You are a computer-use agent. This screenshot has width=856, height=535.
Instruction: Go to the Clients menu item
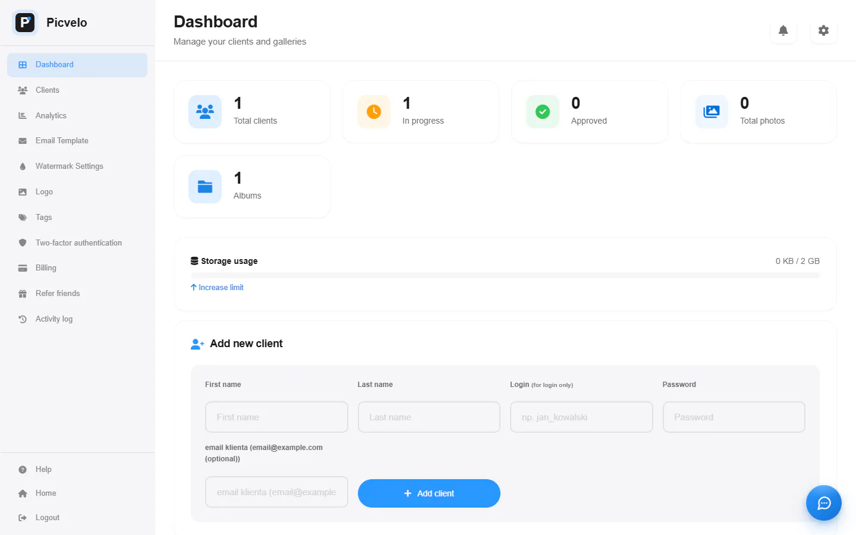(77, 90)
